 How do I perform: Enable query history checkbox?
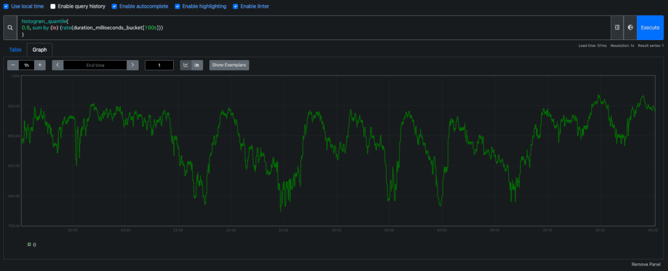click(53, 7)
